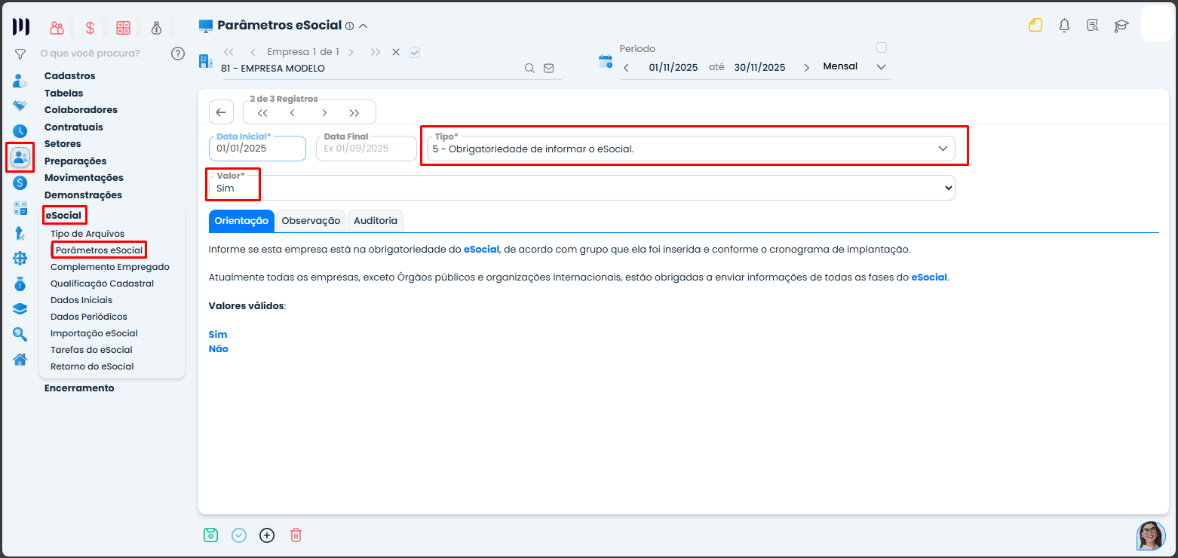Expand the Tipo dropdown
Viewport: 1178px width, 558px height.
click(942, 149)
